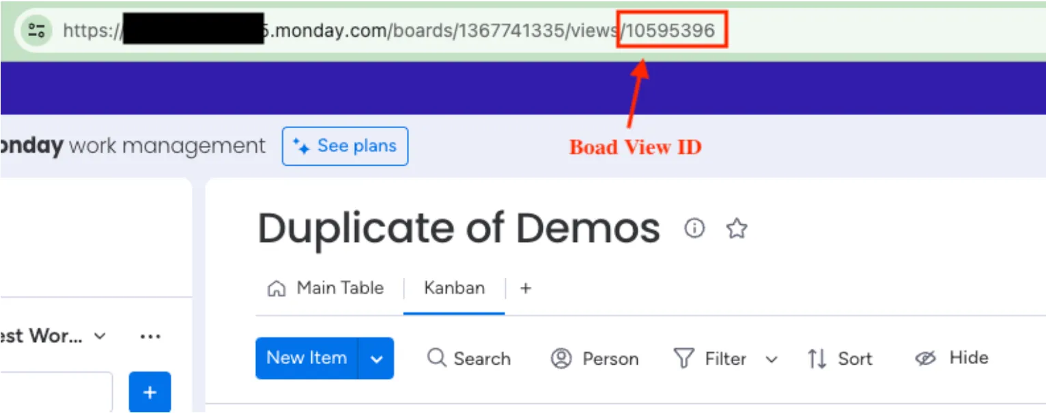The width and height of the screenshot is (1046, 413).
Task: Click the Duplicate of Demos board title
Action: pyautogui.click(x=459, y=228)
